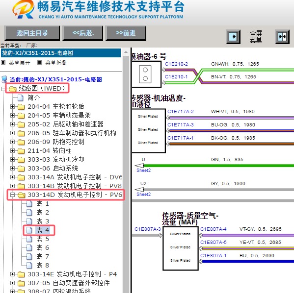Open 表 1 under 303-14D
294x293 pixels.
point(43,203)
